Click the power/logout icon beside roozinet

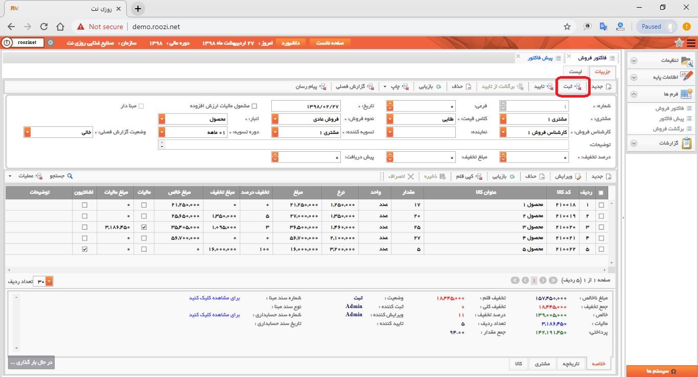pos(7,43)
